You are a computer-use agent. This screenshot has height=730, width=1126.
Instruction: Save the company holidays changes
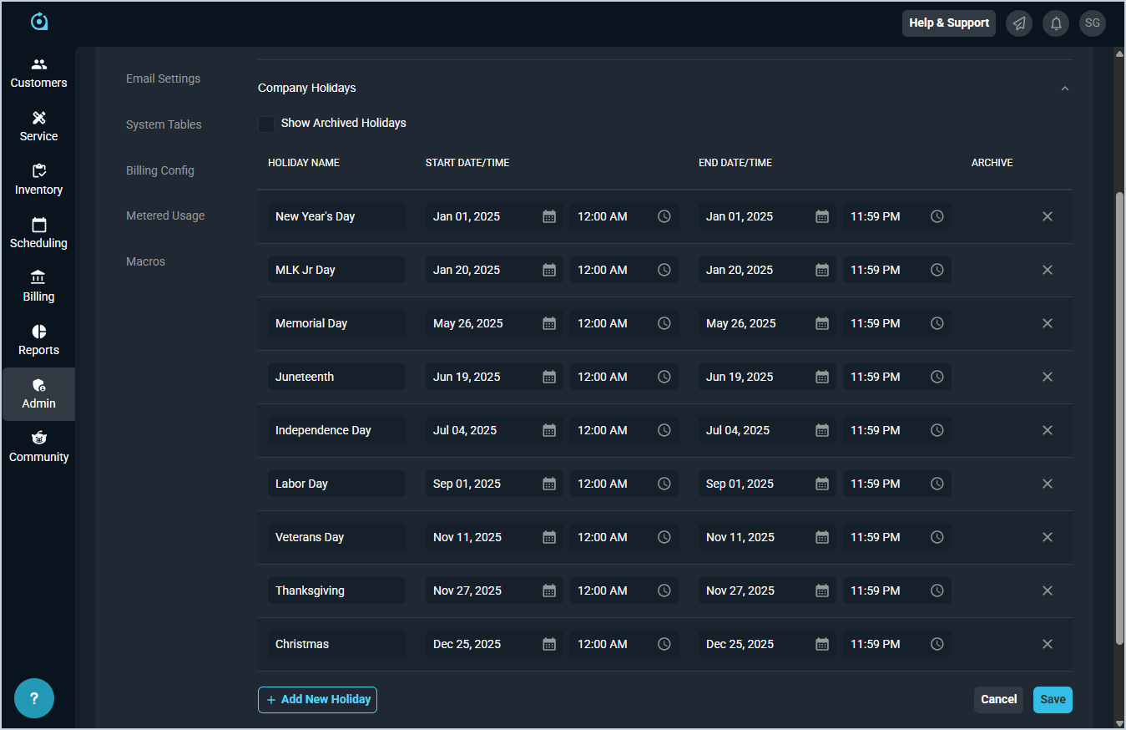(x=1052, y=700)
